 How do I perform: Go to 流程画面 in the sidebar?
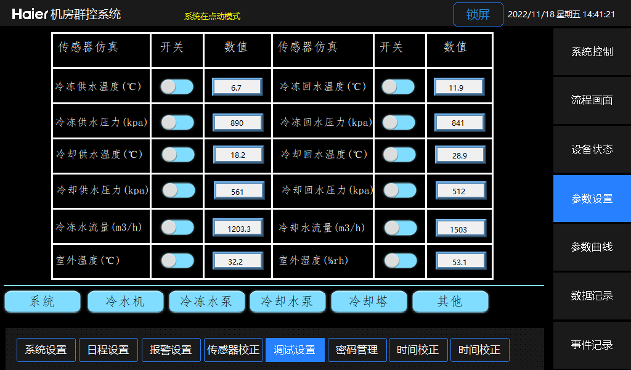[x=592, y=101]
